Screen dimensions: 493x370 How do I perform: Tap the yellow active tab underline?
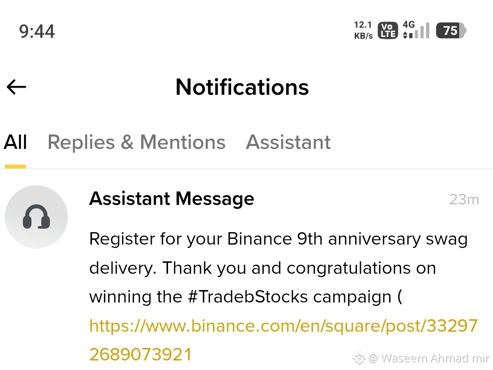pos(15,167)
